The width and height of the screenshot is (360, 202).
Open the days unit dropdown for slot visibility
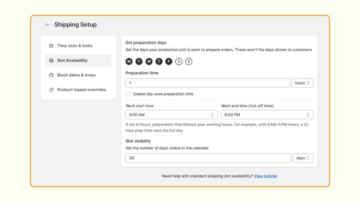(303, 158)
